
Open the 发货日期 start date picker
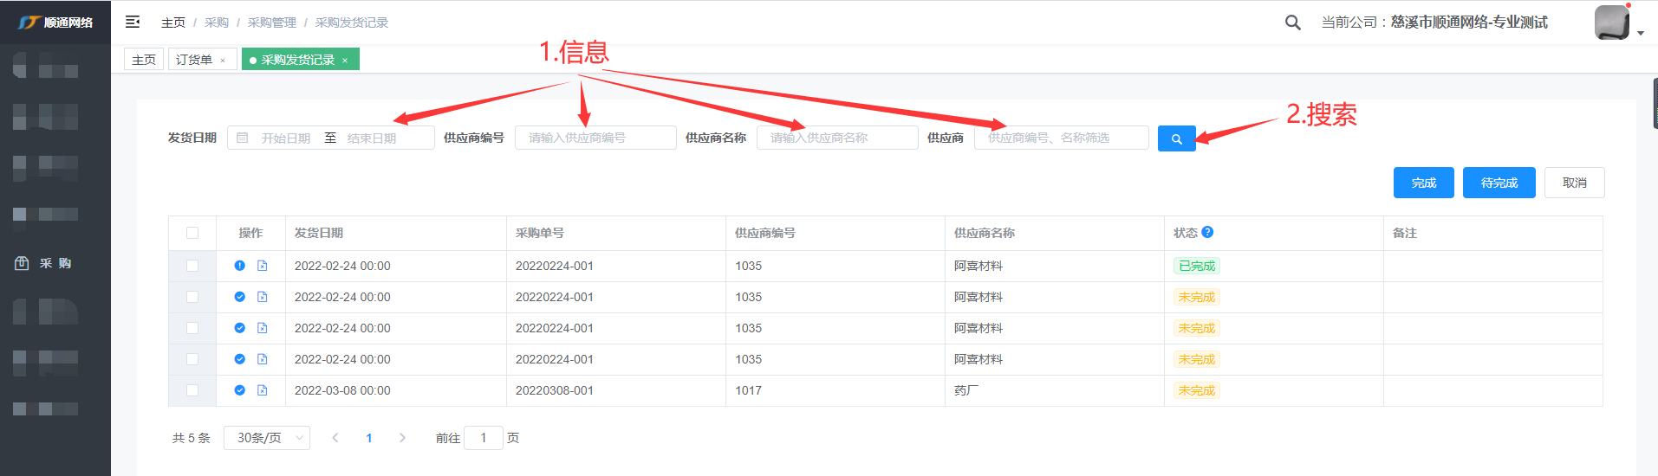(285, 138)
